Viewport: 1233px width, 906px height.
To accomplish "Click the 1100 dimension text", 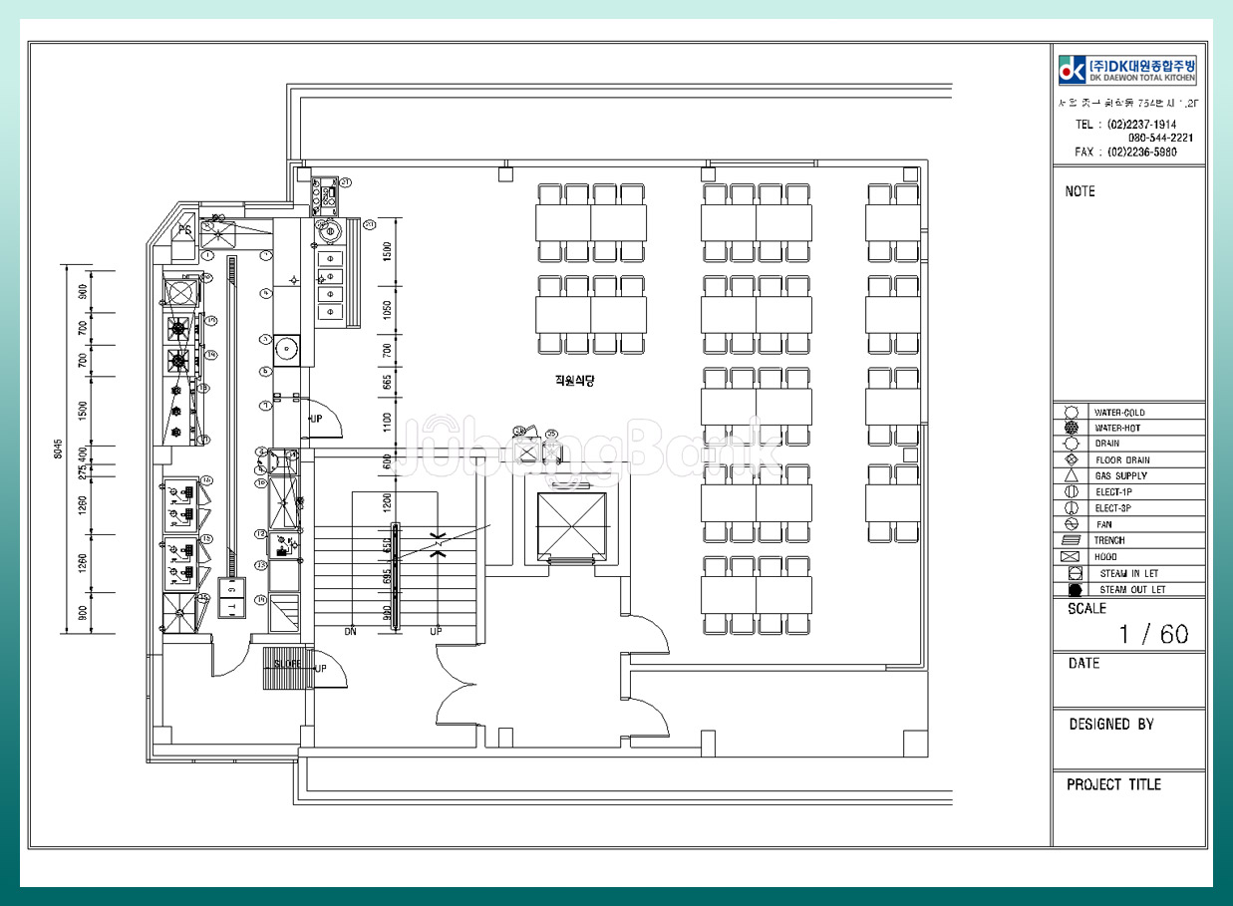I will click(x=388, y=423).
